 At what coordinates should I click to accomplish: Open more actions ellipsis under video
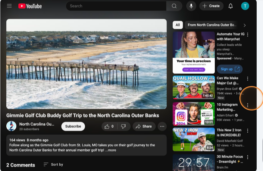click(x=162, y=127)
